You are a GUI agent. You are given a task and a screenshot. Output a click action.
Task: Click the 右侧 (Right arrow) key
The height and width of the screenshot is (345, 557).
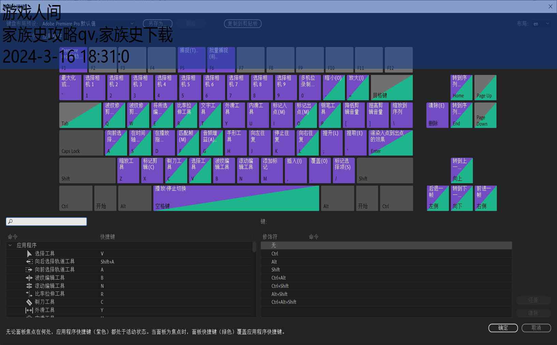(x=486, y=198)
